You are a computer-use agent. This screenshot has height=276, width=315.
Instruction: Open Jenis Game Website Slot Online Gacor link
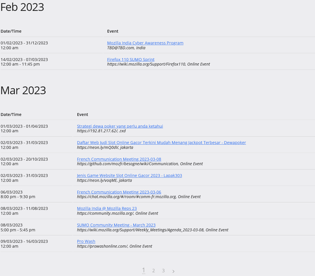click(129, 176)
